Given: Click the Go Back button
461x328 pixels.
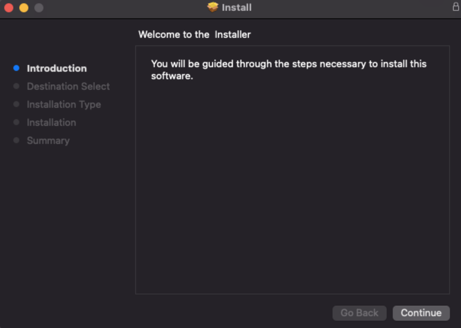Looking at the screenshot, I should coord(359,312).
